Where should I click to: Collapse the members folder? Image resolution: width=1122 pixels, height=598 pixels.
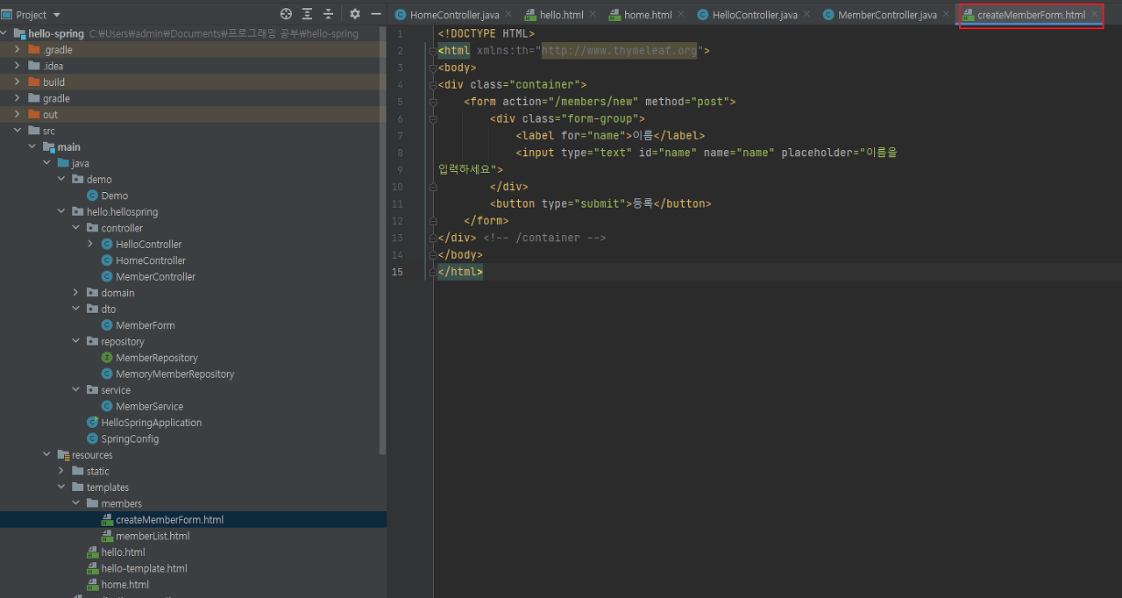point(76,504)
